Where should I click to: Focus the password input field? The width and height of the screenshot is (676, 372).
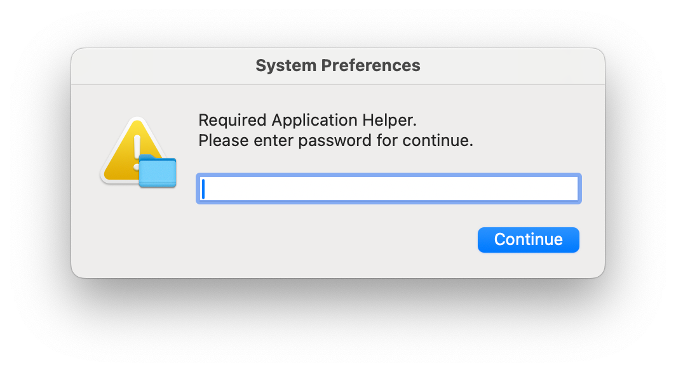(x=389, y=189)
